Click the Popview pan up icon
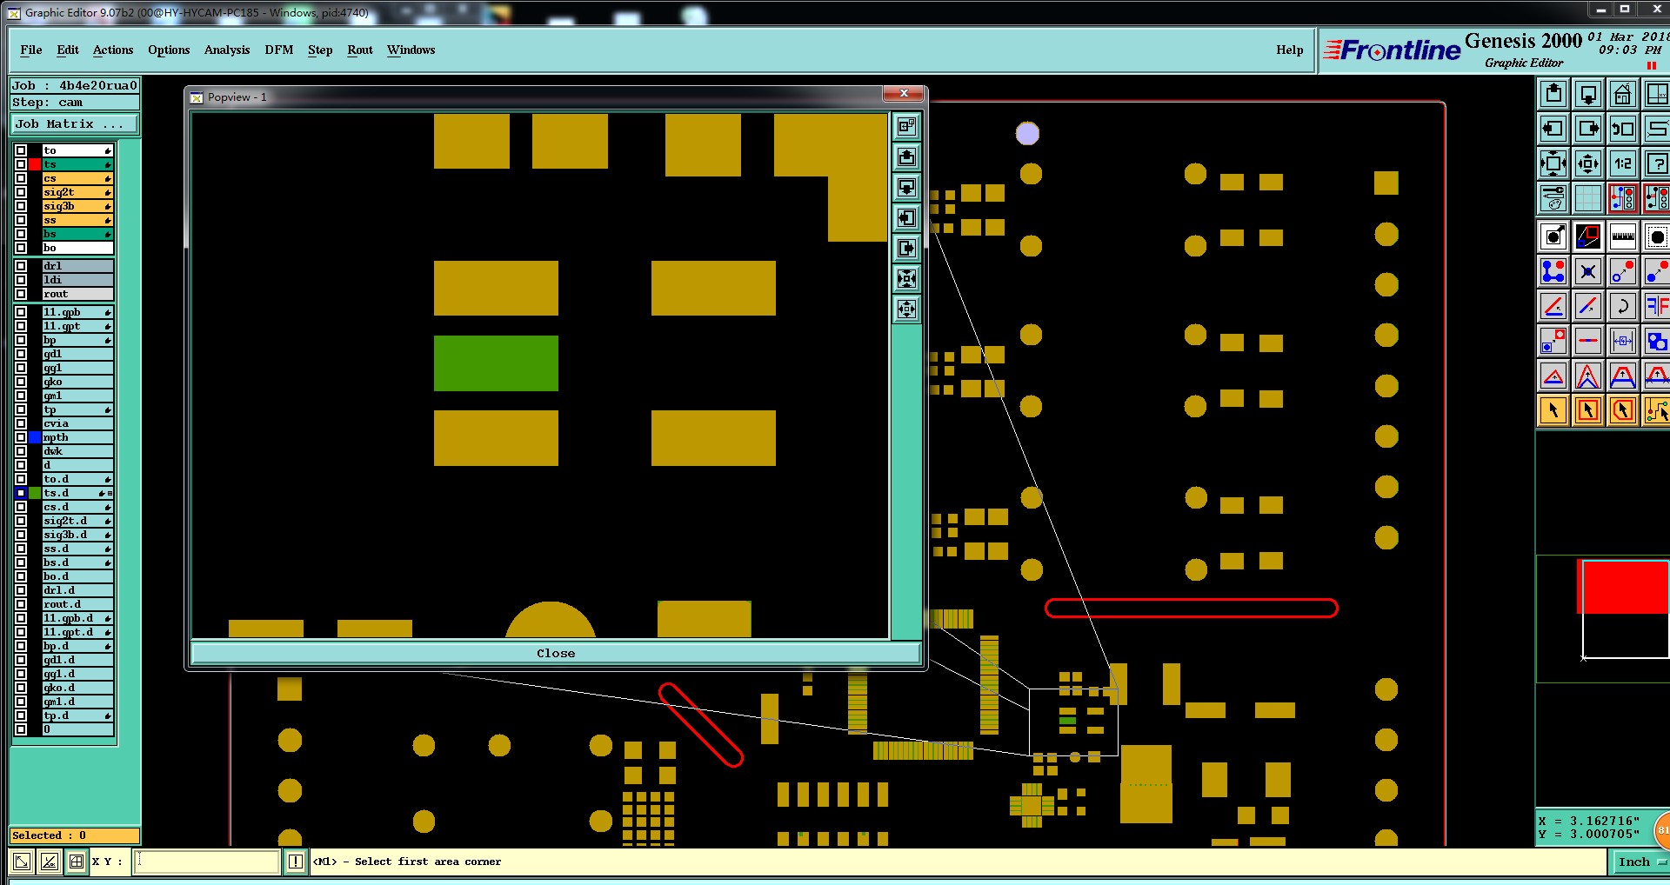Viewport: 1670px width, 885px height. pyautogui.click(x=906, y=157)
